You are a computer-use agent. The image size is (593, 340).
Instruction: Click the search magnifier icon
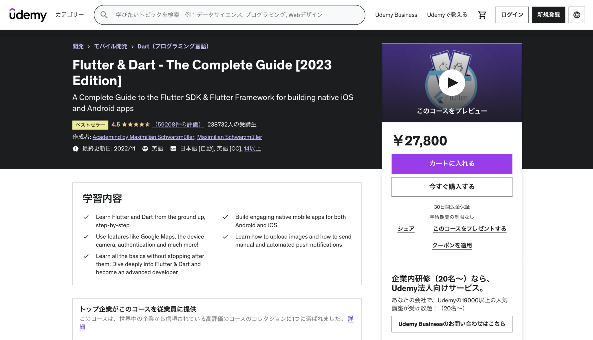[104, 14]
